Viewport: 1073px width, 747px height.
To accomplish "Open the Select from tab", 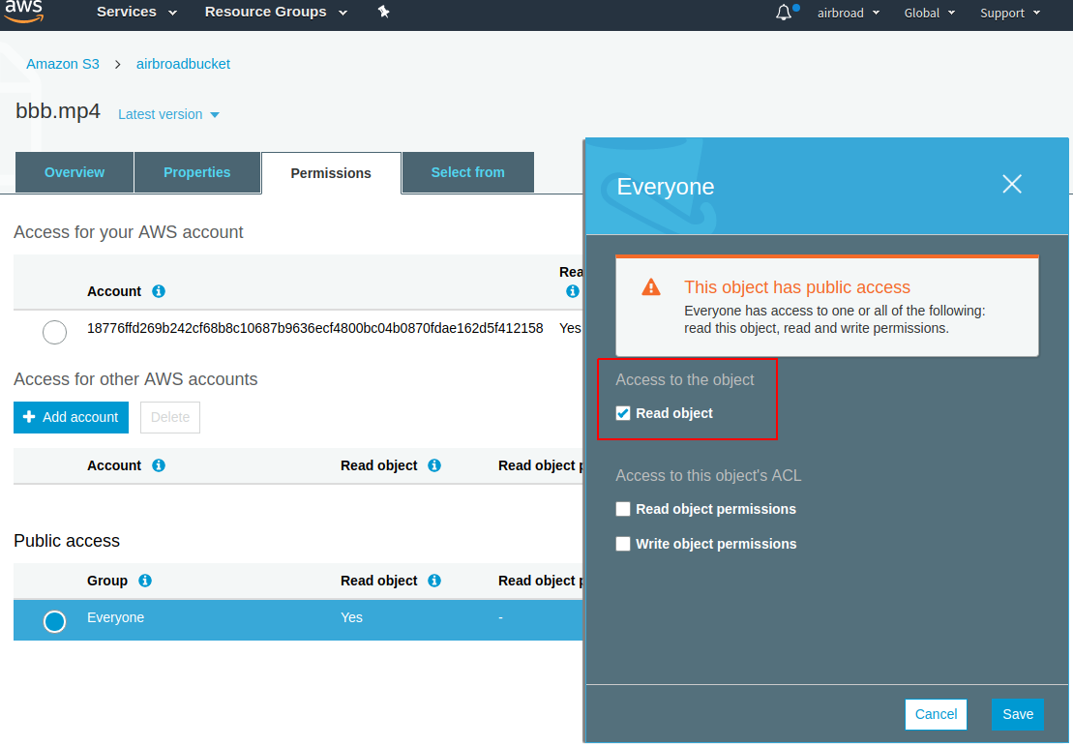I will pos(468,172).
